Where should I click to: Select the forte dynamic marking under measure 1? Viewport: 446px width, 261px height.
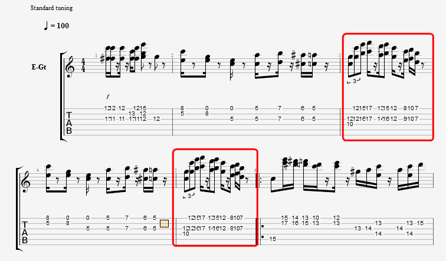[x=108, y=97]
